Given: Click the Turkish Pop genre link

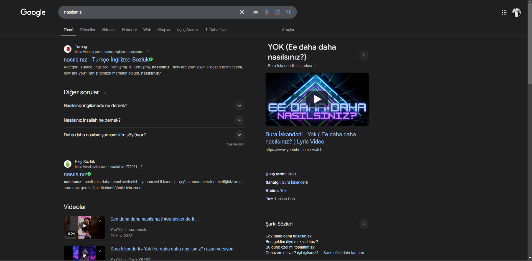Looking at the screenshot, I should click(x=284, y=199).
